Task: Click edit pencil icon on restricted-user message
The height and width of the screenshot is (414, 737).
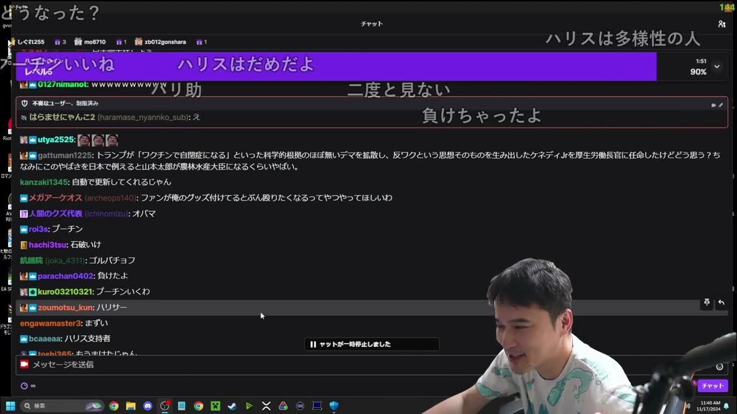Action: pyautogui.click(x=720, y=105)
